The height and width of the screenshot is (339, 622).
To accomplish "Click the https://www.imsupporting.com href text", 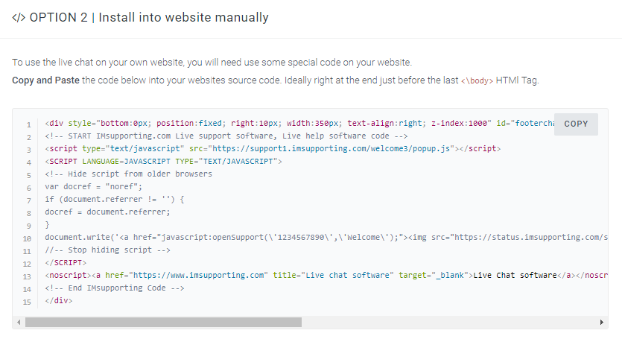I will [198, 275].
